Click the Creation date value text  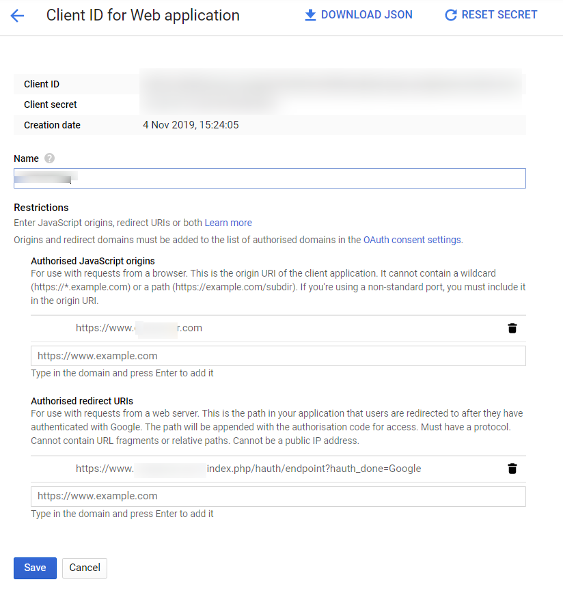[191, 125]
